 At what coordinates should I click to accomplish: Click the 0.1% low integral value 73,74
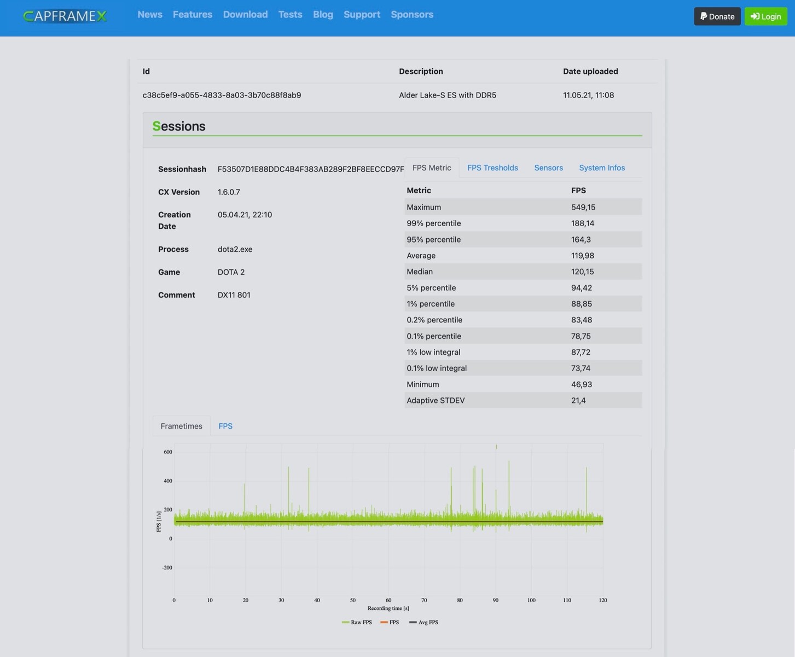coord(581,368)
